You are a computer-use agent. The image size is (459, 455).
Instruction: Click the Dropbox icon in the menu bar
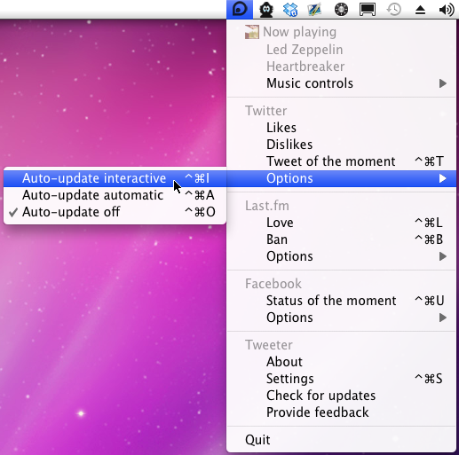pos(290,10)
